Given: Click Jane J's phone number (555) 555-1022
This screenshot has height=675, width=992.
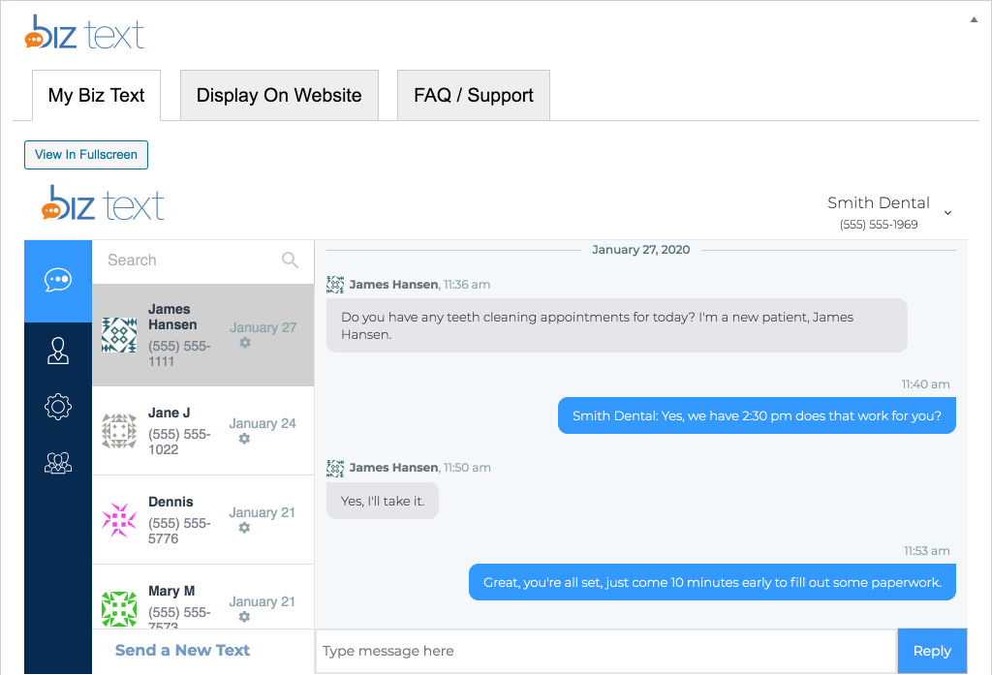Looking at the screenshot, I should 179,442.
